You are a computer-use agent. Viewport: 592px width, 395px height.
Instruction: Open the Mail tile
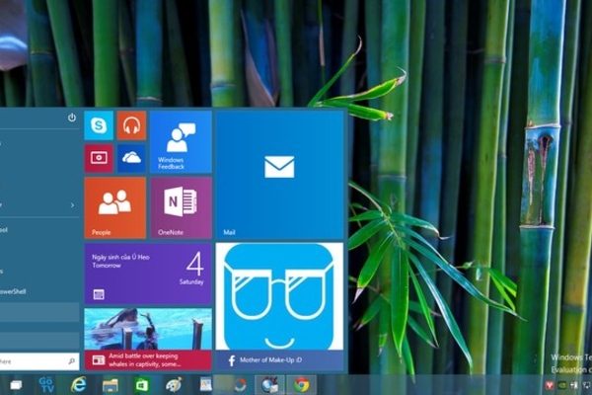tap(279, 175)
